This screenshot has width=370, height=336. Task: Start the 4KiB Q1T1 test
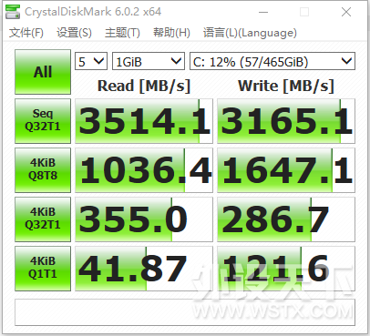(43, 269)
